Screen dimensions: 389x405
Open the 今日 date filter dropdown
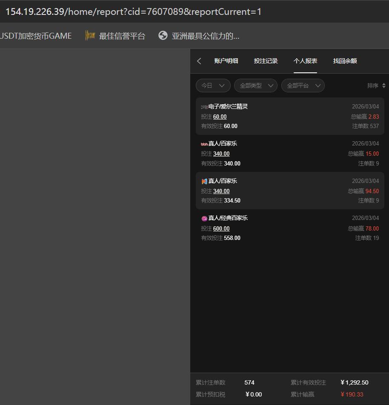pos(213,86)
